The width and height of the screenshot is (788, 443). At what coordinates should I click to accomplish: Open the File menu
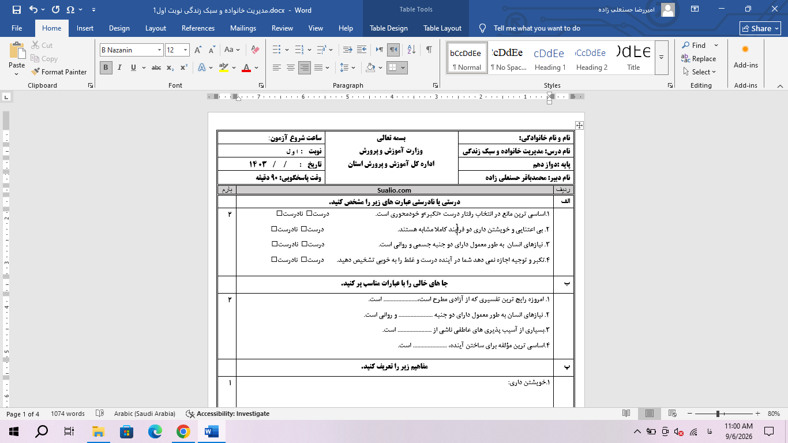(17, 28)
